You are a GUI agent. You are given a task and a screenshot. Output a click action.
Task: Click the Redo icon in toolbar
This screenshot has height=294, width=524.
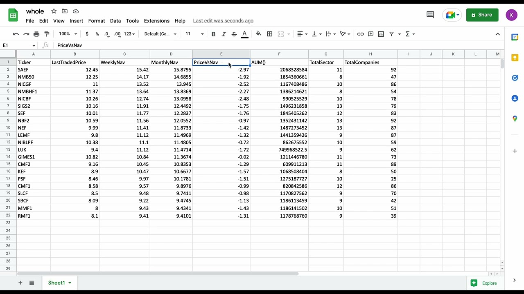coord(26,34)
